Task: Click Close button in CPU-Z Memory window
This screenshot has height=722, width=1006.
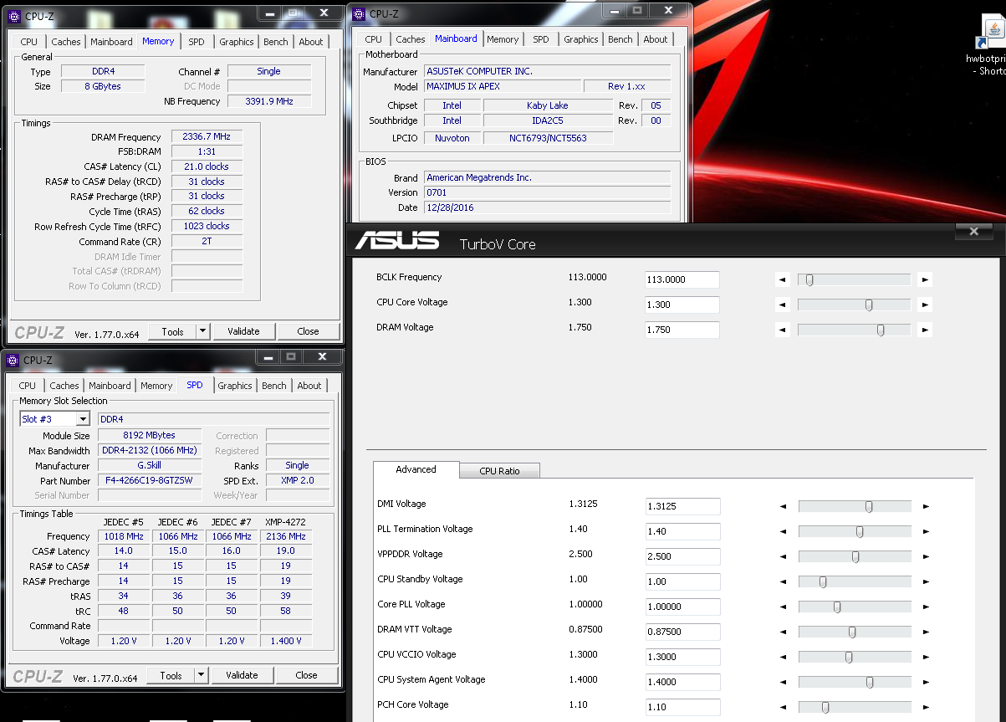Action: pos(308,331)
